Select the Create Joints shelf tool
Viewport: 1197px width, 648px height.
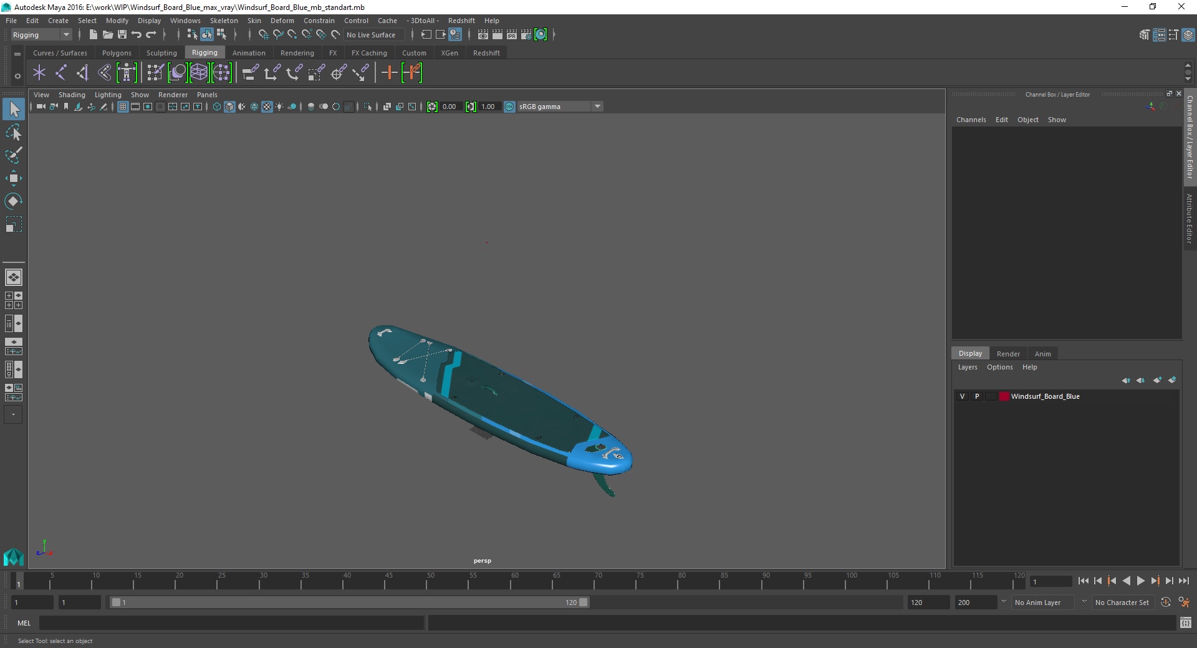pyautogui.click(x=61, y=73)
